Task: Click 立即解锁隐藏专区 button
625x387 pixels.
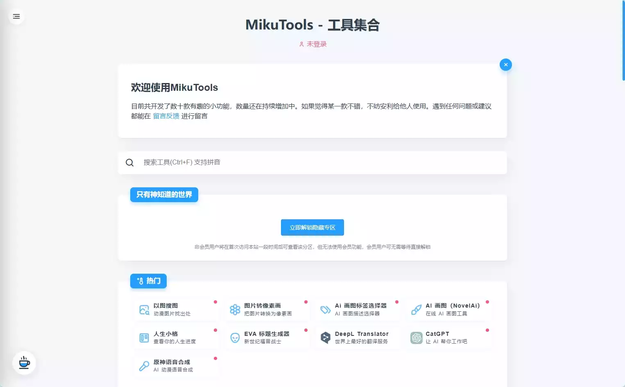Action: [x=312, y=227]
